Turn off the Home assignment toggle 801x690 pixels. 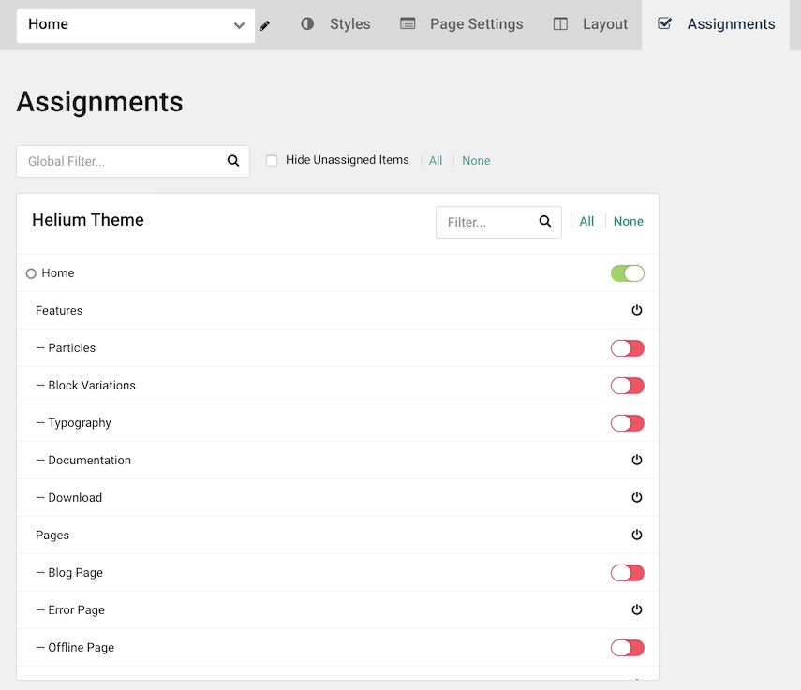[x=628, y=273]
